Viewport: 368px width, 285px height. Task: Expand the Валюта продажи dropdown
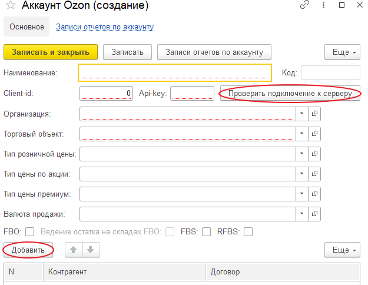[x=302, y=214]
